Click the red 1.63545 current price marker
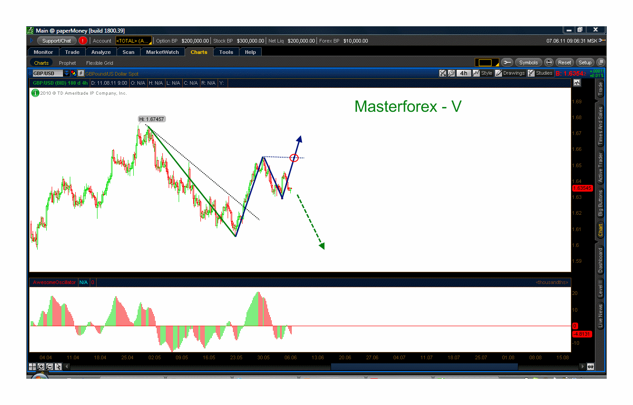This screenshot has height=405, width=633. click(582, 188)
